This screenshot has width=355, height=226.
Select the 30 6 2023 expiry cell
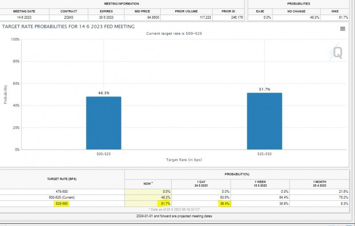[x=106, y=17]
